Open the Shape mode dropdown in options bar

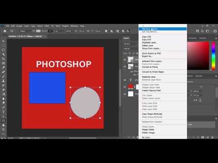[25, 31]
